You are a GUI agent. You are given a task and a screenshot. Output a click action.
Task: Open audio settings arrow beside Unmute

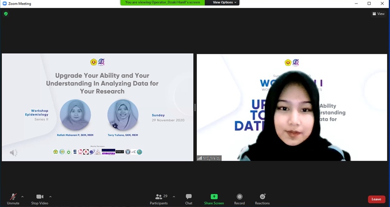22,197
